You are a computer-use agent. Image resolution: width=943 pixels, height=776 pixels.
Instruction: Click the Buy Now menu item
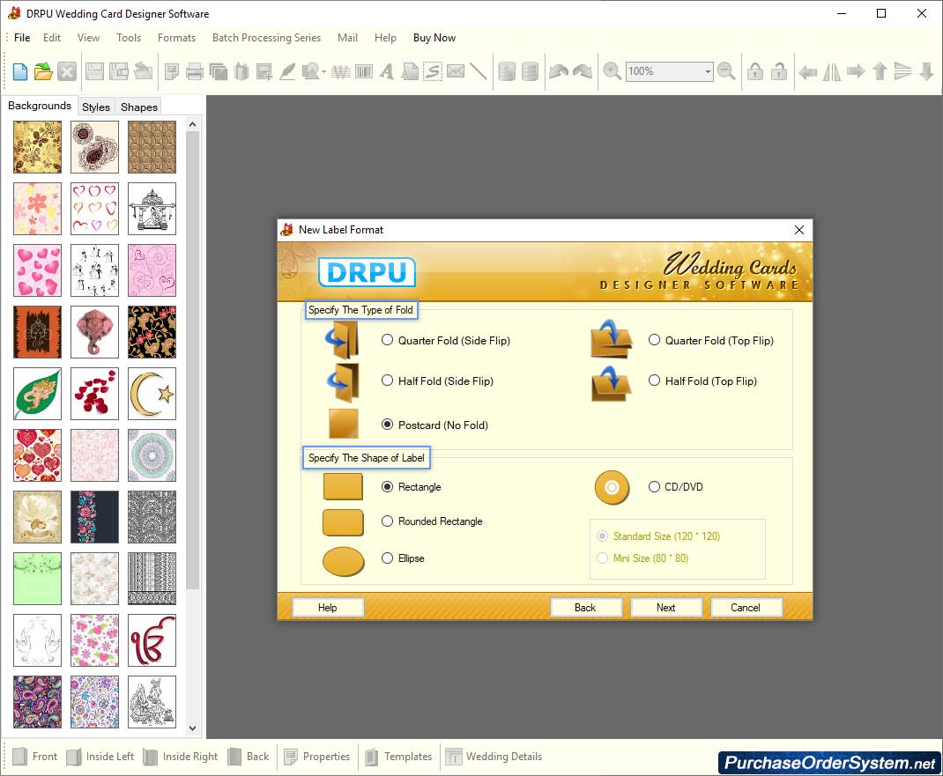click(x=434, y=38)
